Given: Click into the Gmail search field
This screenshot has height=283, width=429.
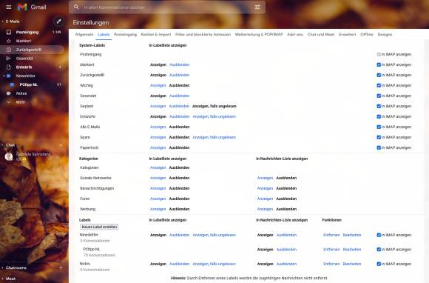Looking at the screenshot, I should tap(167, 7).
